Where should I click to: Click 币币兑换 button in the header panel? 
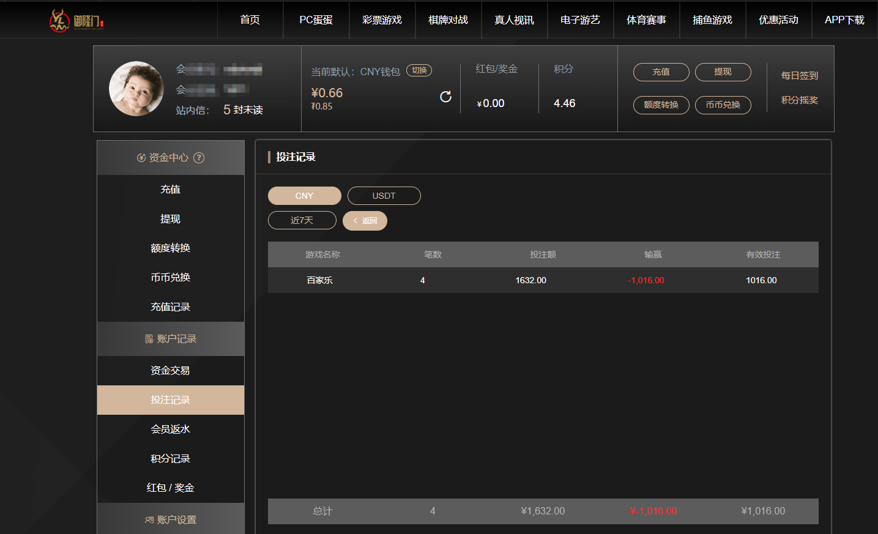(723, 105)
